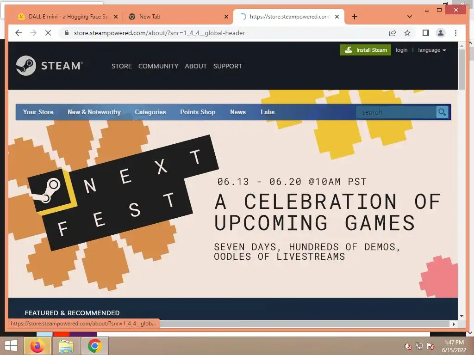The image size is (474, 355).
Task: Click the address bar URL
Action: coord(159,33)
